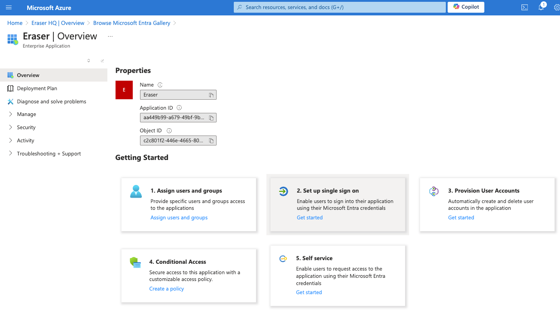Click the Copilot button

[466, 7]
